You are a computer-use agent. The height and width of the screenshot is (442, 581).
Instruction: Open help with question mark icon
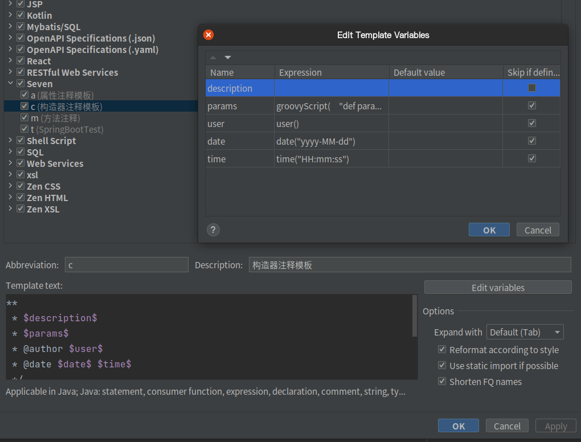pos(213,230)
